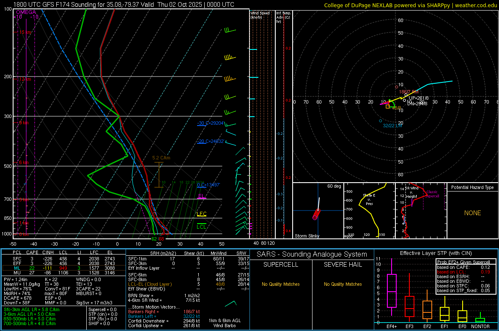This screenshot has width=499, height=331.
Task: Click the based on CAPE: 0.12 line
Action: (463, 267)
